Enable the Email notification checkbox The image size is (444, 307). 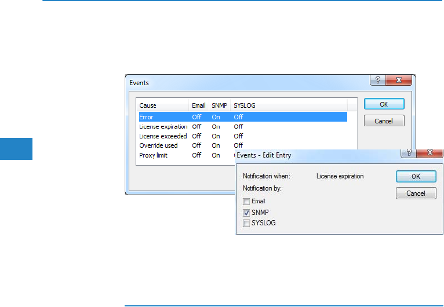point(246,202)
